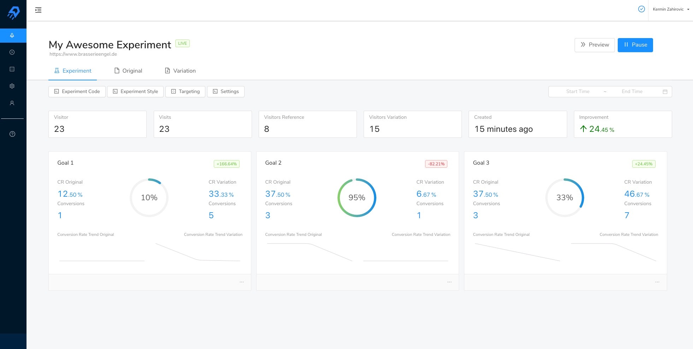Image resolution: width=693 pixels, height=349 pixels.
Task: Open the gear settings sidebar icon
Action: coord(12,86)
